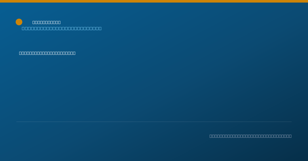This screenshot has height=161, width=308.
Task: Click the first character of the white heading
Action: coord(34,22)
